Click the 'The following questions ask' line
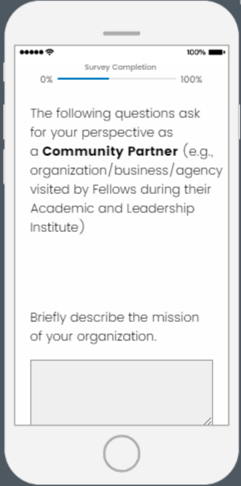Viewport: 241px width, 486px height. [115, 113]
